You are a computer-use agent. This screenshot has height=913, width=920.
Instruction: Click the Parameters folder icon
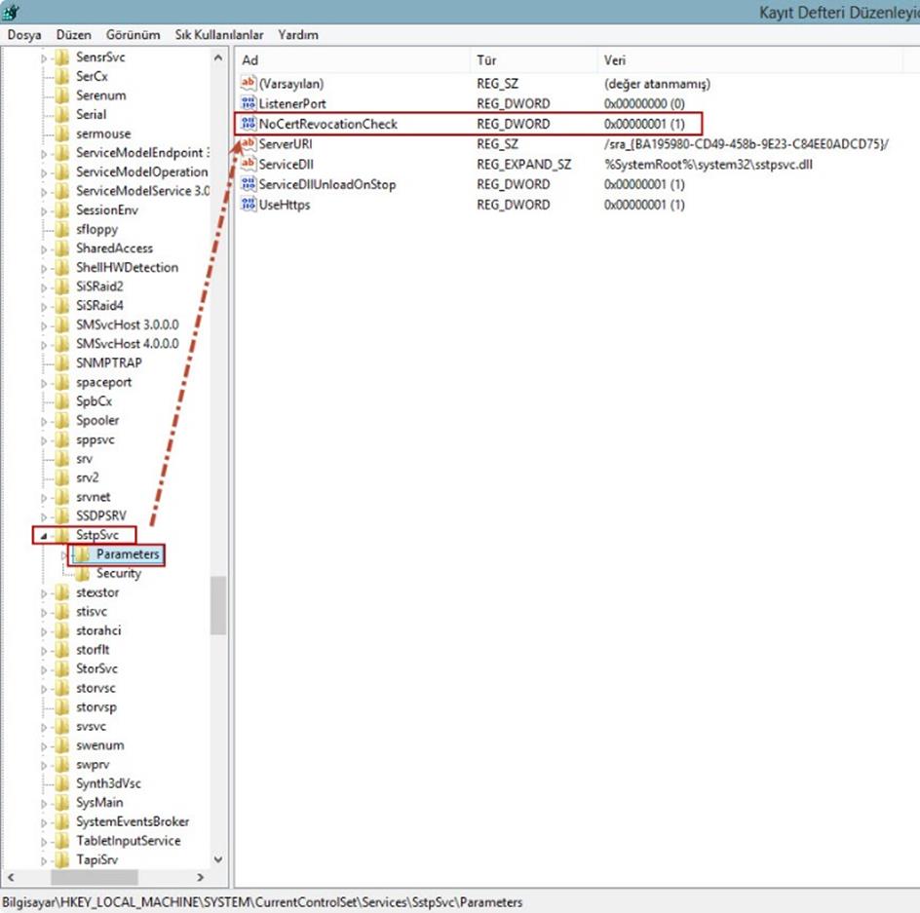83,553
